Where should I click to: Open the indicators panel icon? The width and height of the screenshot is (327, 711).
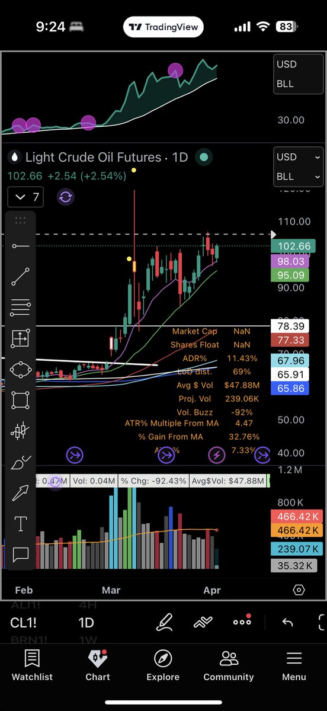203,623
